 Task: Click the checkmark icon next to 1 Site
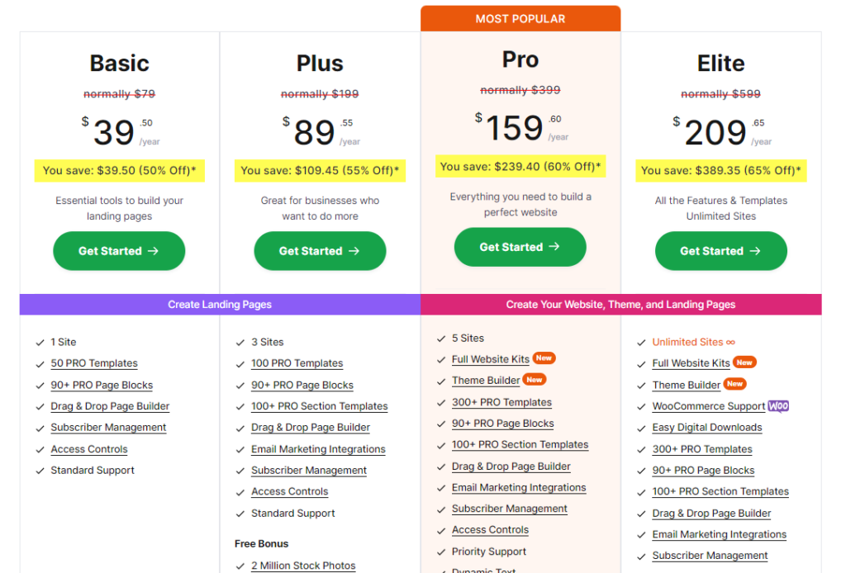pos(40,342)
